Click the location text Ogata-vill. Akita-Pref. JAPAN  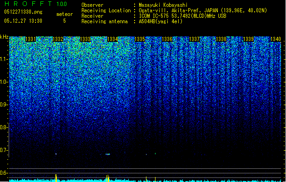click(179, 10)
